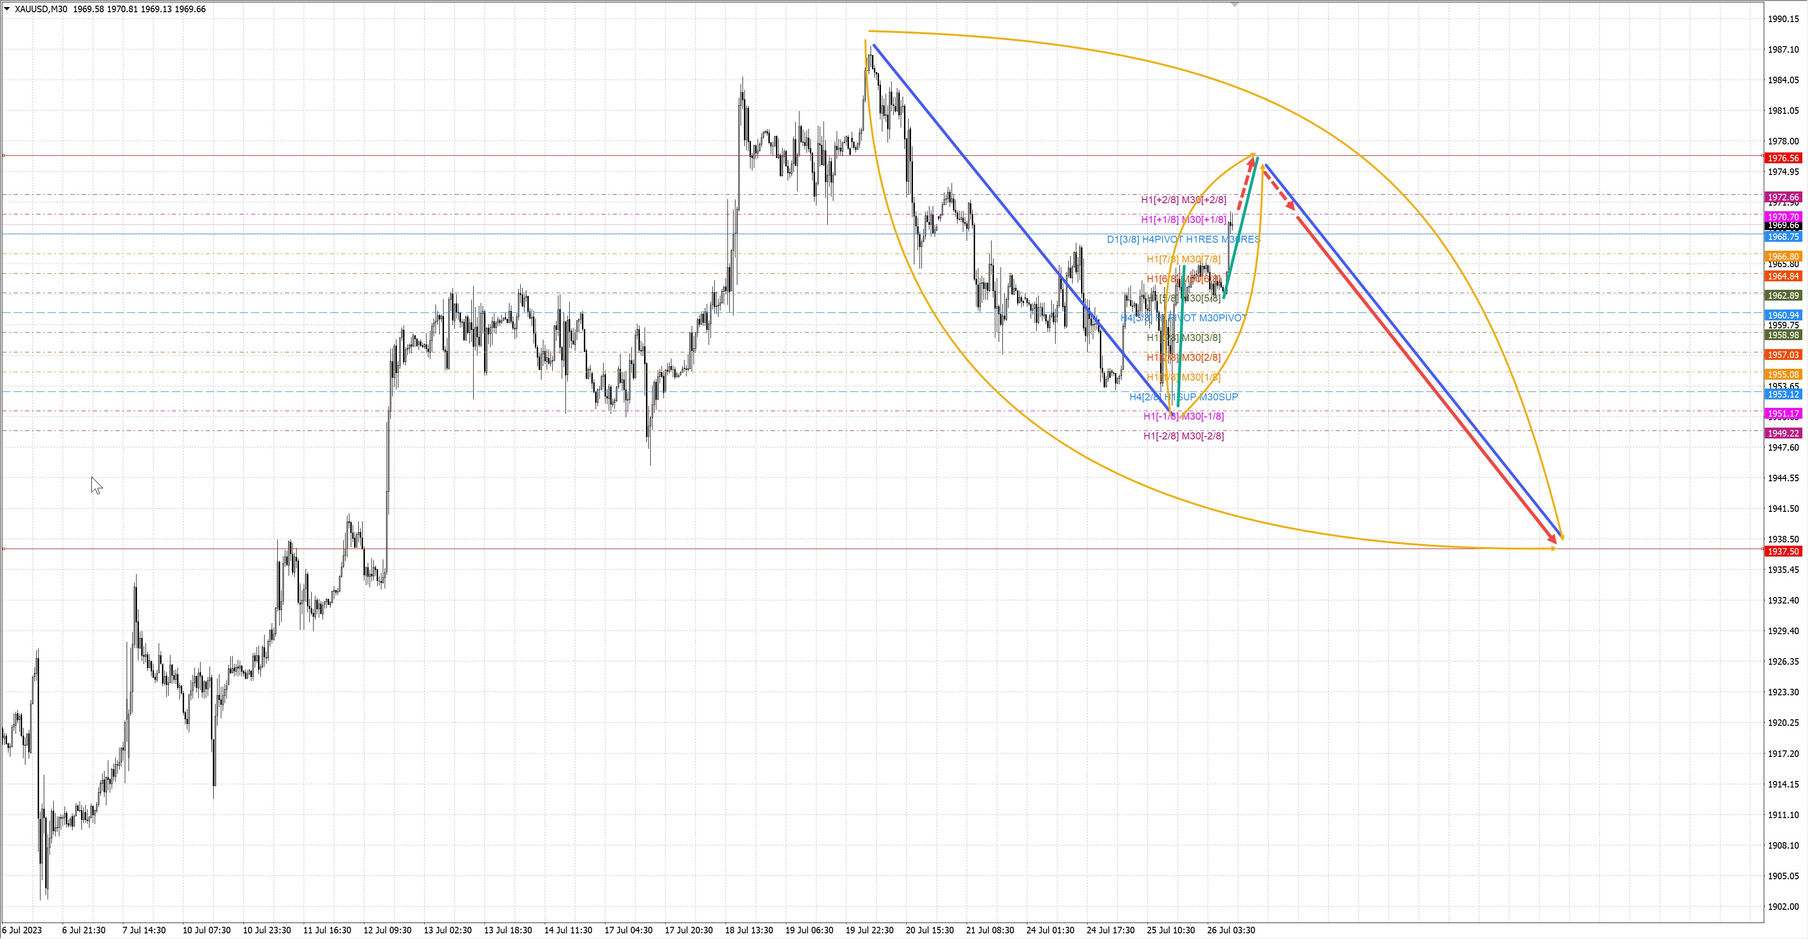Click the magenta 1970.70 price tag

click(x=1783, y=217)
